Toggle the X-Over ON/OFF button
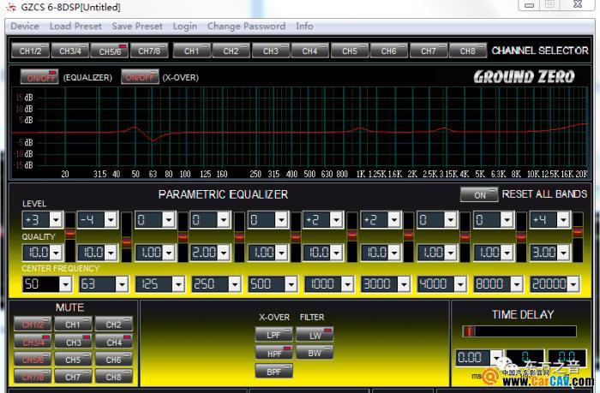The image size is (600, 393). click(x=139, y=77)
